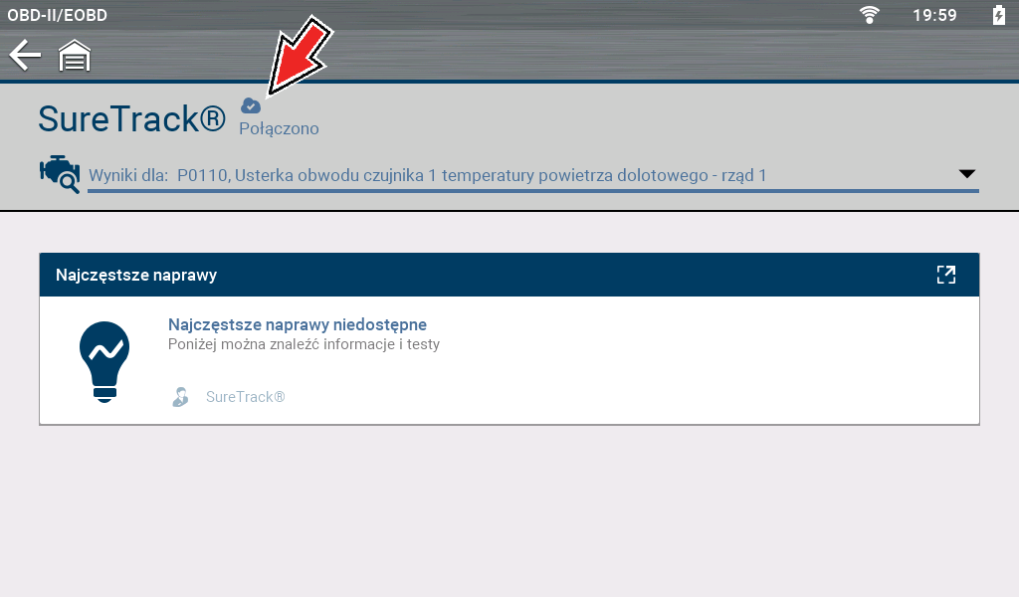The height and width of the screenshot is (597, 1019).
Task: Click the SureTrack technician source icon
Action: tap(180, 397)
